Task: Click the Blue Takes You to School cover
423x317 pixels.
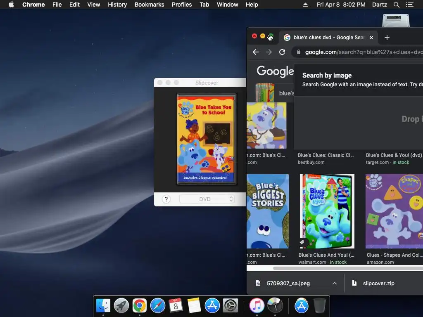Action: pyautogui.click(x=207, y=139)
